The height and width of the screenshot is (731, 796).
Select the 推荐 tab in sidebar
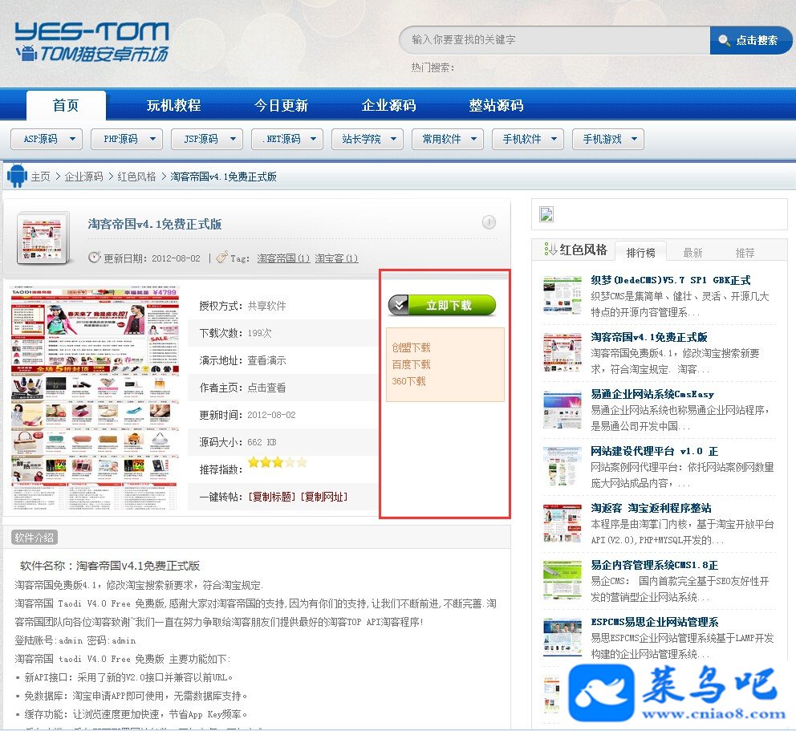coord(745,252)
